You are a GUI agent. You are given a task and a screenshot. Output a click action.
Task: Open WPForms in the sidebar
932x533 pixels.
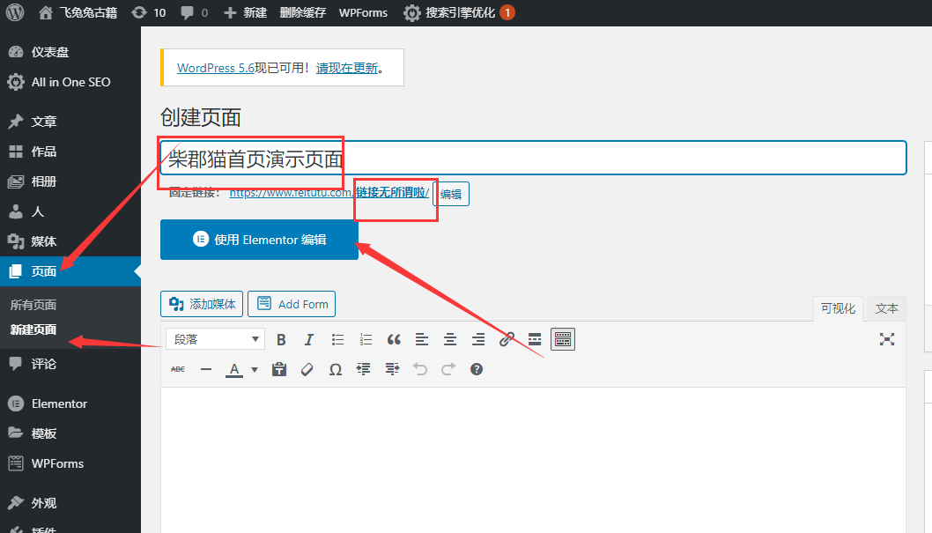(70, 463)
